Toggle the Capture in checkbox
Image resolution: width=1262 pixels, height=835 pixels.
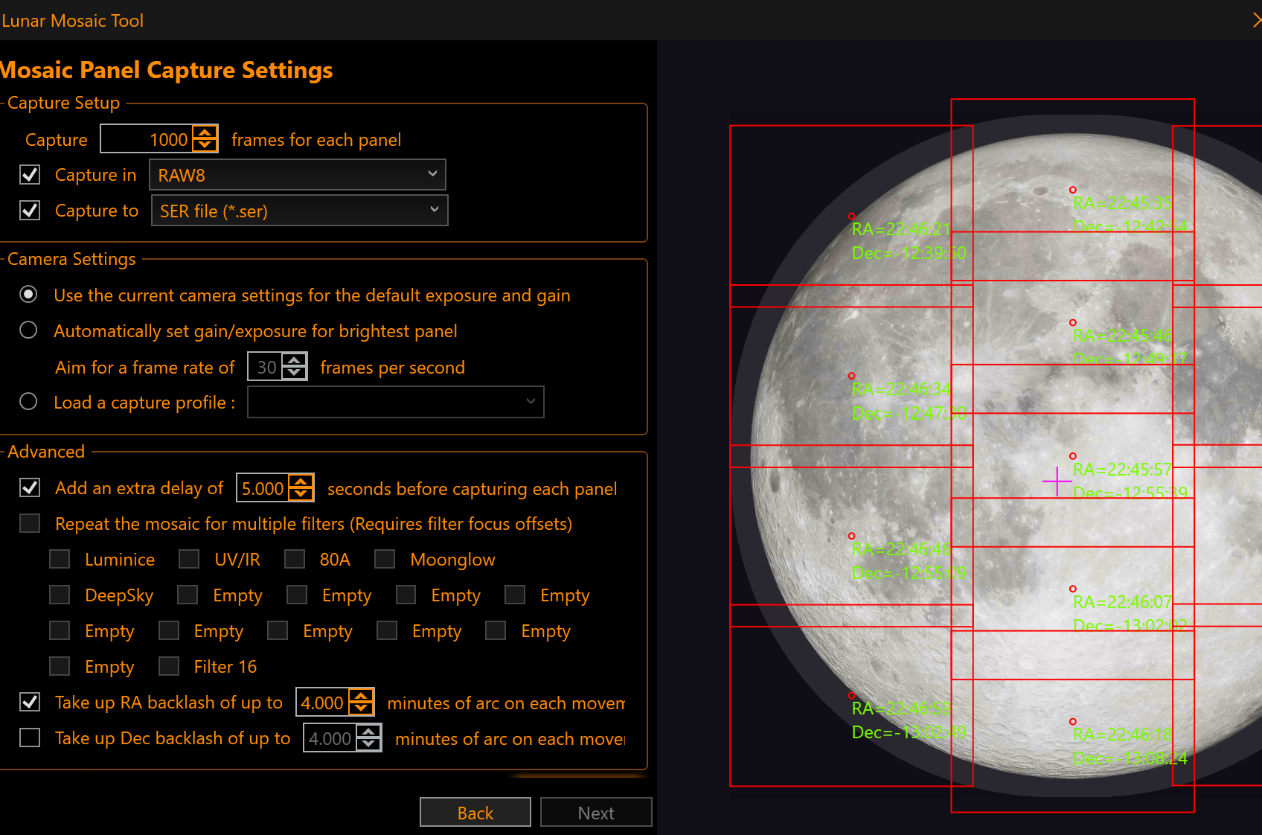[30, 175]
